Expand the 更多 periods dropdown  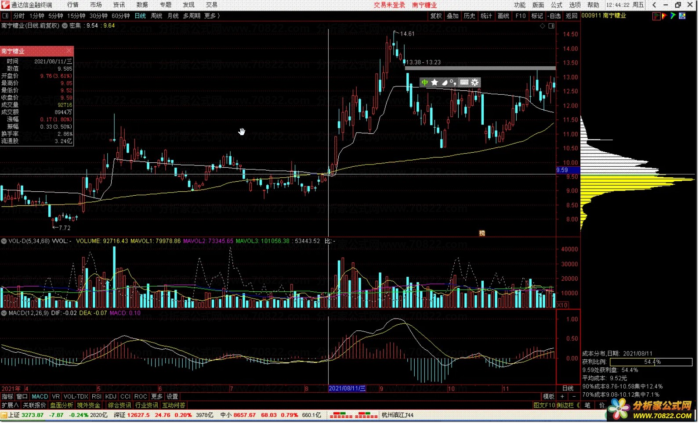[212, 16]
